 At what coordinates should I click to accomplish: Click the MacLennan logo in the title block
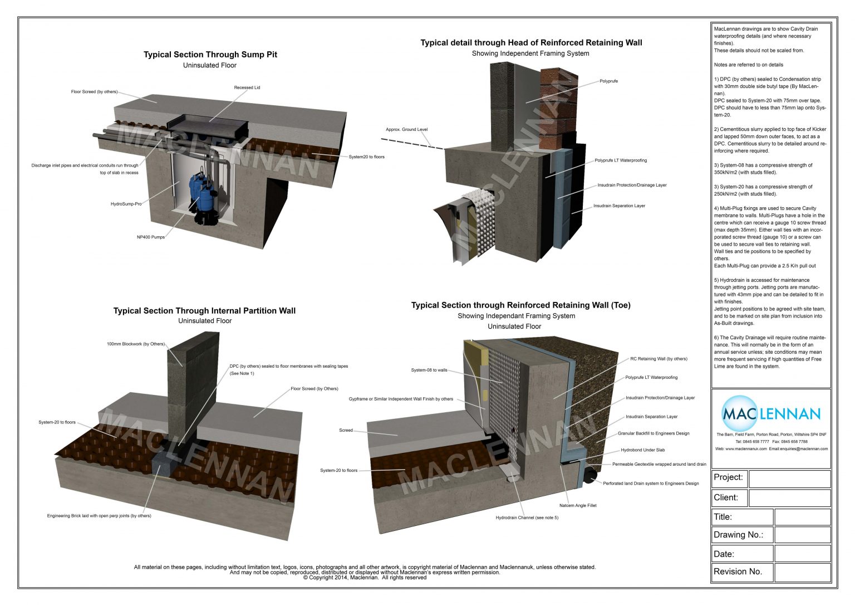[x=771, y=413]
